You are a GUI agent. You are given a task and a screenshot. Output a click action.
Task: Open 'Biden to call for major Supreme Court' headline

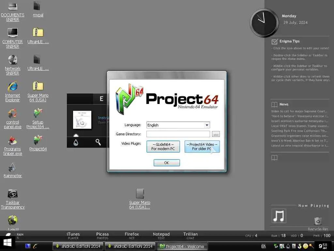(x=299, y=111)
